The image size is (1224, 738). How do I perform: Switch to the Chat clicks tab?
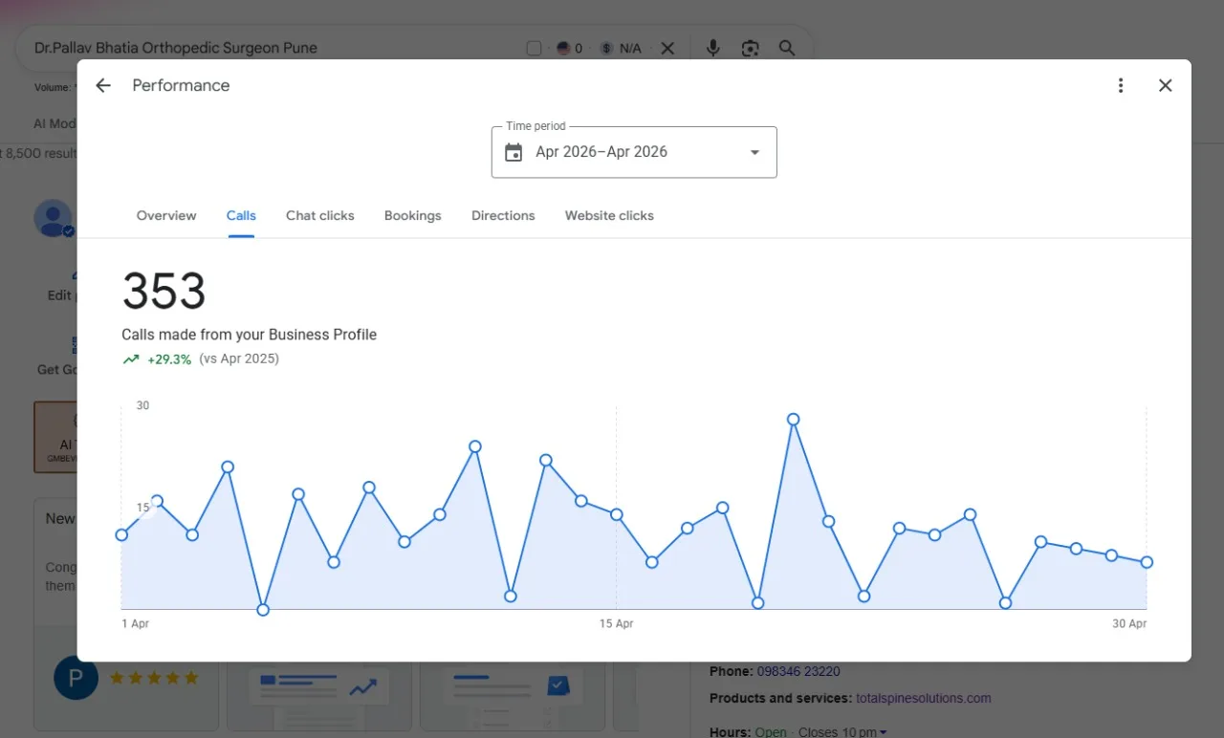pos(320,215)
